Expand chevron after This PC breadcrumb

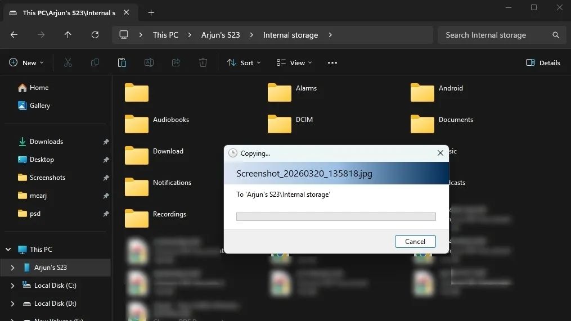190,35
